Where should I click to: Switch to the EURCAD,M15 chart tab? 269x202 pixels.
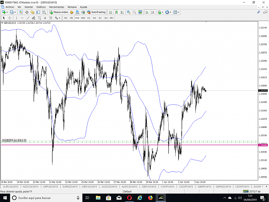(11, 186)
